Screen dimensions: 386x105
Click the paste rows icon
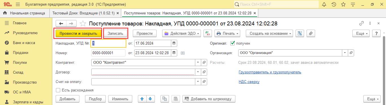pos(176,99)
